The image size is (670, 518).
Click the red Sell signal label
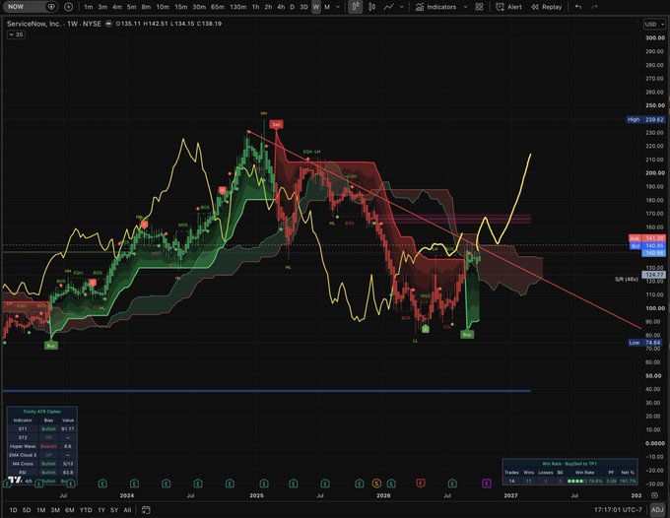pyautogui.click(x=276, y=125)
